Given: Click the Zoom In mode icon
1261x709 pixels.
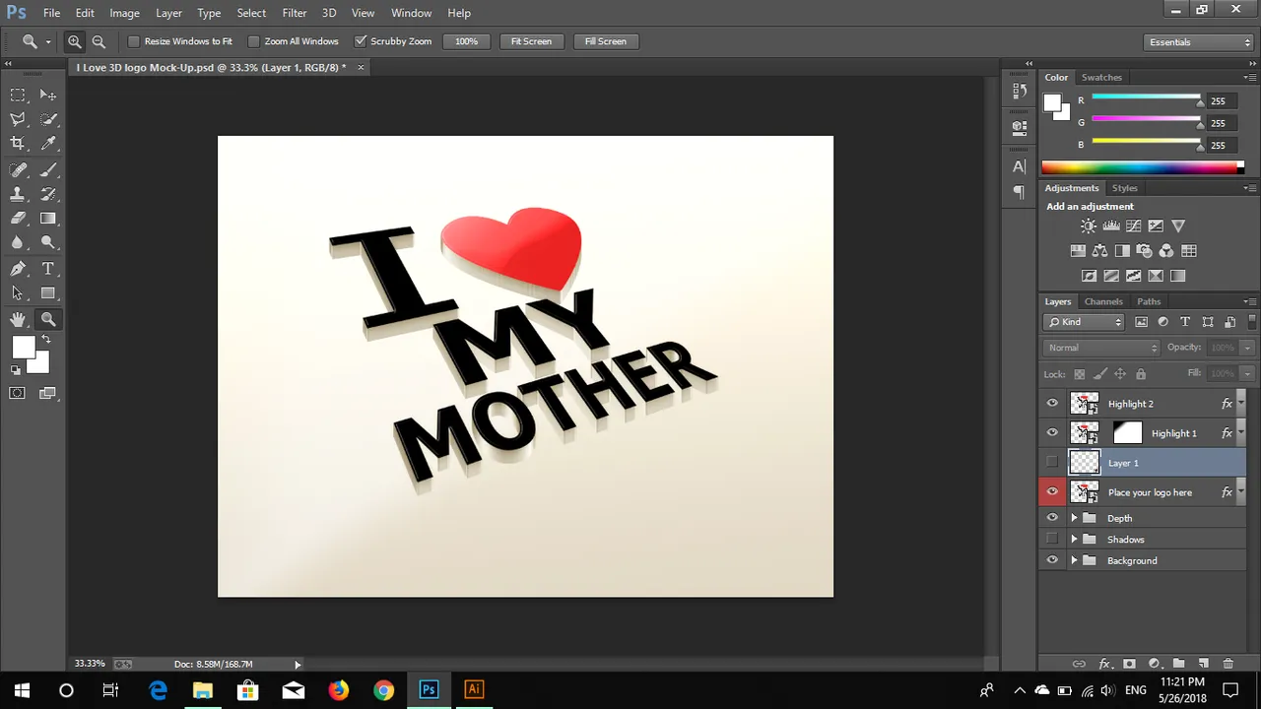Looking at the screenshot, I should pyautogui.click(x=75, y=41).
